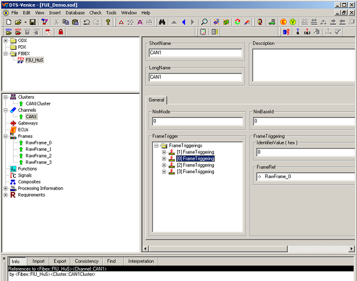This screenshot has width=357, height=281.
Task: Click the NmMode input field
Action: (197, 121)
